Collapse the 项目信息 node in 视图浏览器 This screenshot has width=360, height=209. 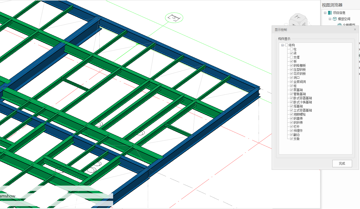click(x=325, y=13)
